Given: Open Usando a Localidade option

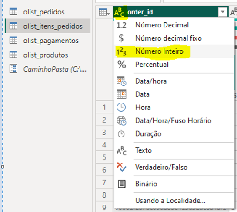Looking at the screenshot, I should coord(174,201).
